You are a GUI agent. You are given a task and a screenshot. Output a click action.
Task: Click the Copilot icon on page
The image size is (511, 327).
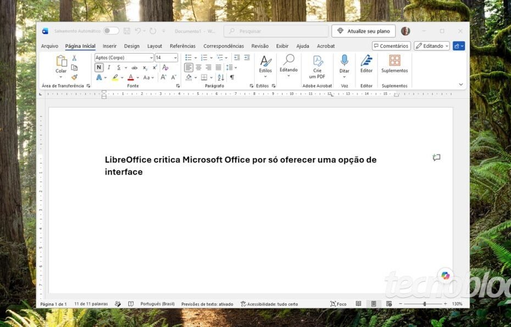click(x=445, y=275)
